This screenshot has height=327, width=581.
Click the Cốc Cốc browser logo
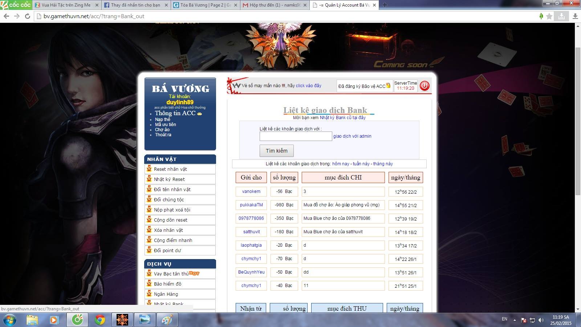coord(16,5)
